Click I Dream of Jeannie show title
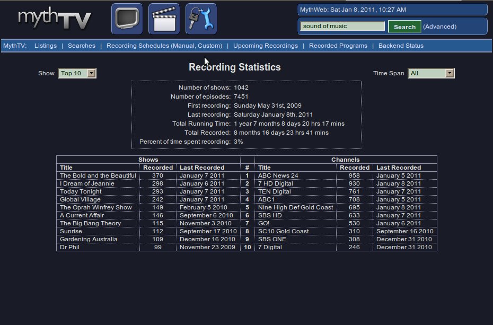493x325 pixels. click(x=87, y=183)
